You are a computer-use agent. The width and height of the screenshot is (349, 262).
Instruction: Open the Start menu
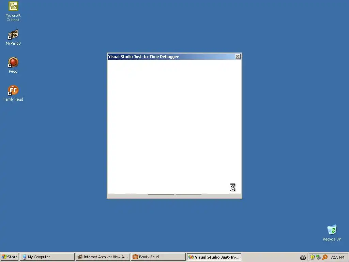tap(10, 257)
